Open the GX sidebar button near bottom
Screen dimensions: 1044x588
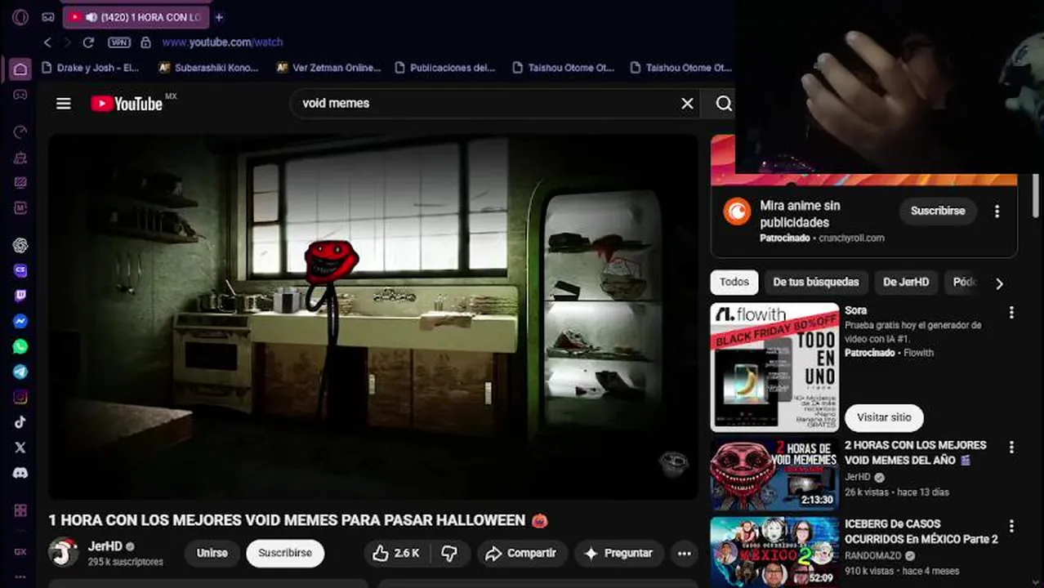click(x=20, y=551)
